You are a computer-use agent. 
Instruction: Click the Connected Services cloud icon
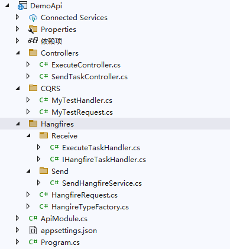33,18
